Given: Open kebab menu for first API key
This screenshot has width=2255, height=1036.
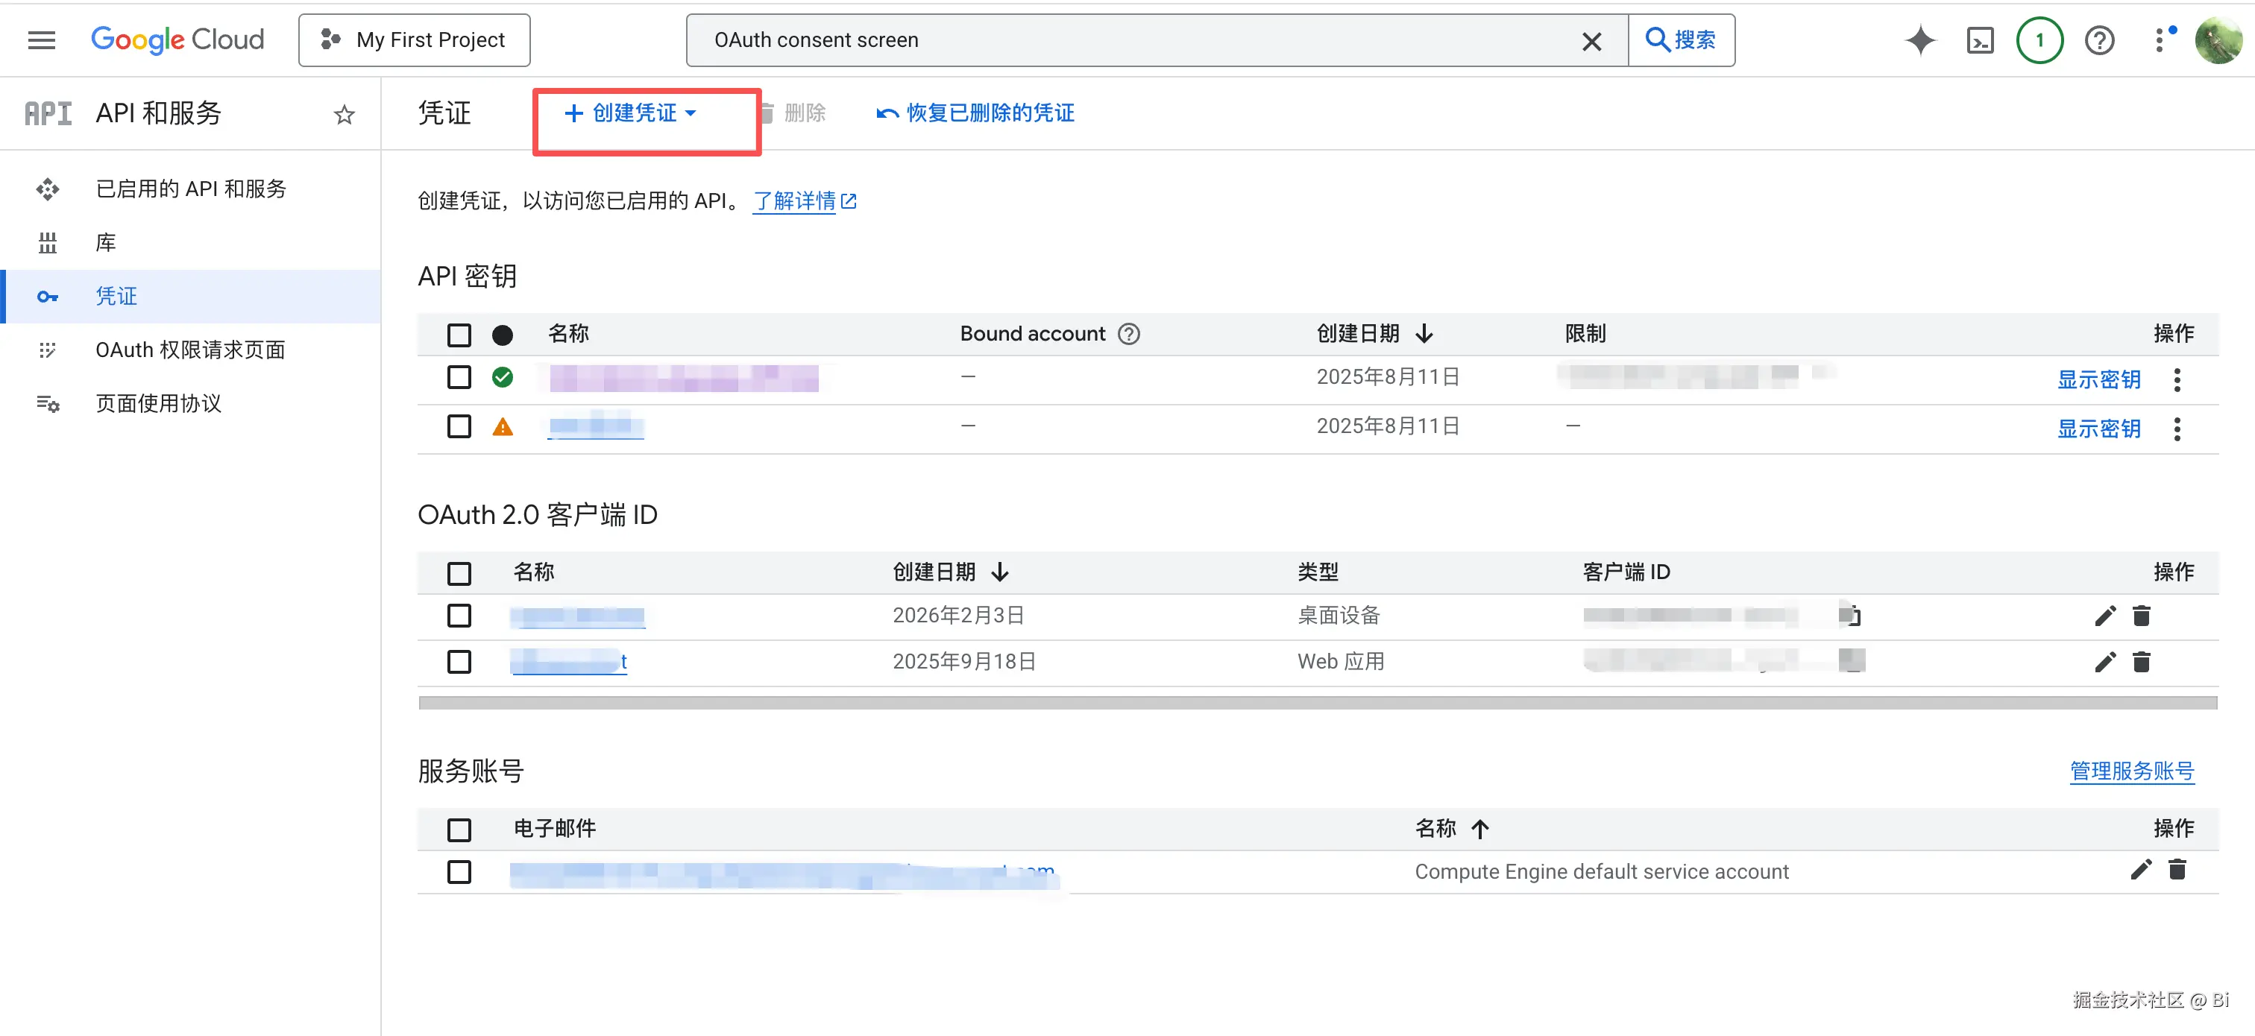Looking at the screenshot, I should [x=2177, y=379].
